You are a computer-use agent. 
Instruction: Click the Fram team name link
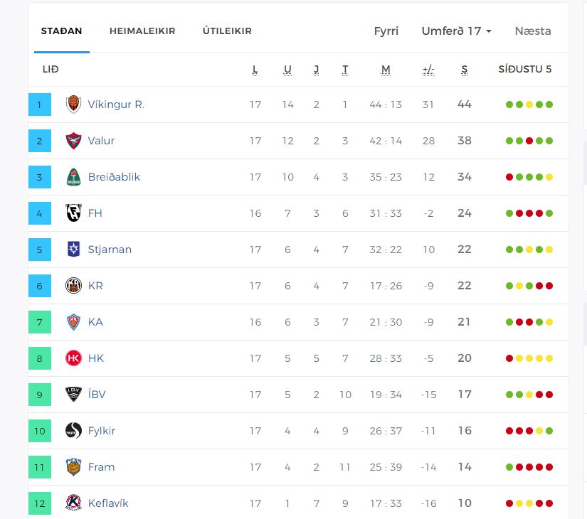pyautogui.click(x=101, y=467)
